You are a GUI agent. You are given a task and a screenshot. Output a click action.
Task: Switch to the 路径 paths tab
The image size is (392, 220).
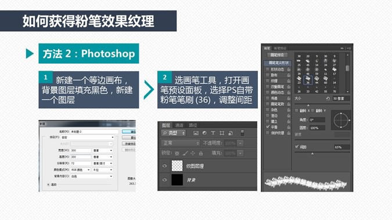tap(193, 125)
